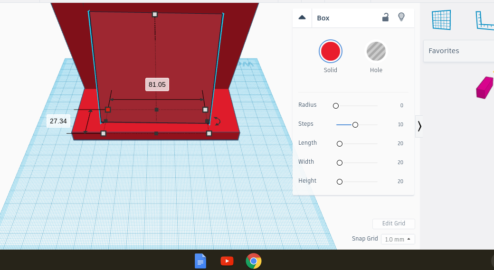Click the front-right white corner handle
The width and height of the screenshot is (494, 270).
[x=209, y=133]
